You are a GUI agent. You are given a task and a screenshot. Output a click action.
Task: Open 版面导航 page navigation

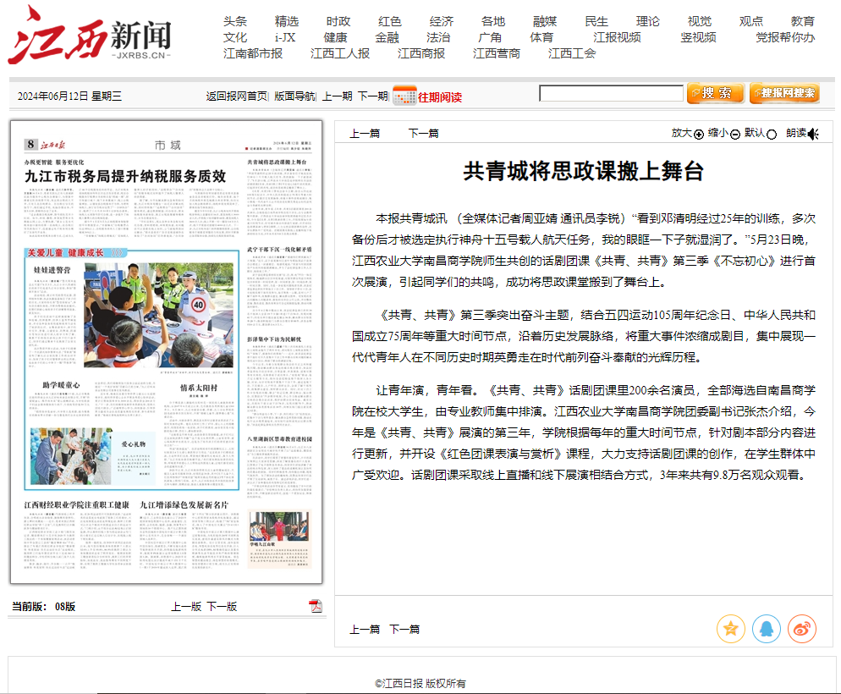point(294,96)
